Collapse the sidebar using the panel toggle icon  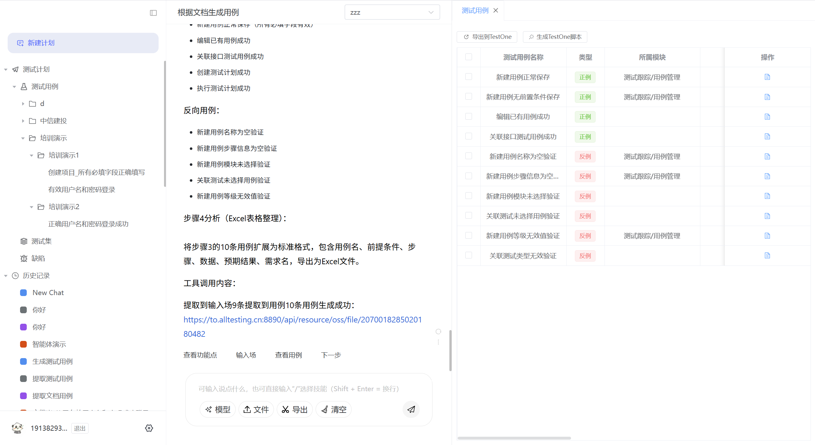(x=153, y=13)
